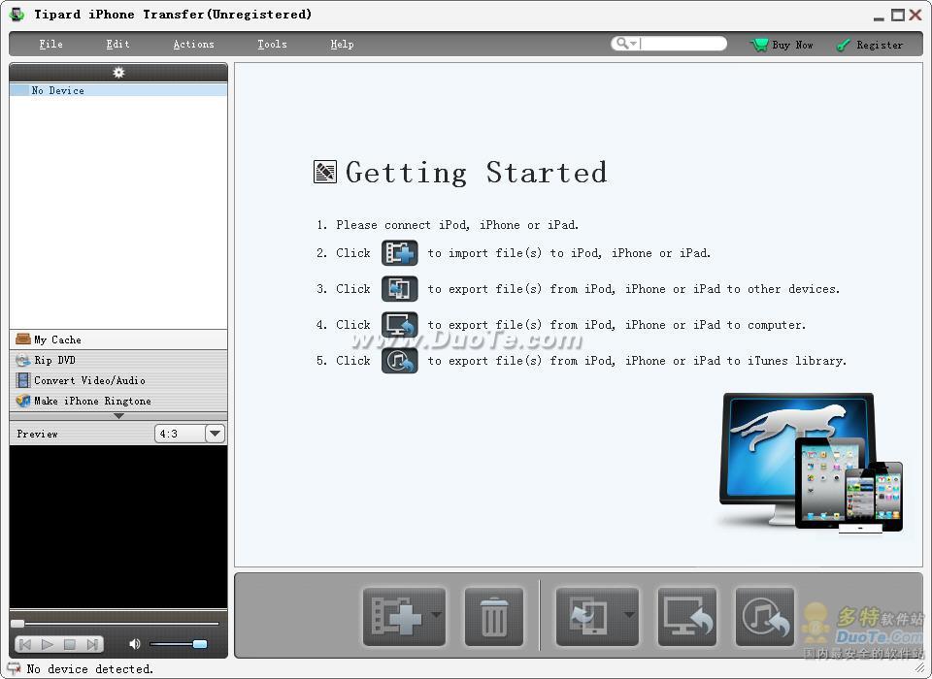Click iTunes export icon in step 5
The image size is (932, 679).
coord(399,361)
